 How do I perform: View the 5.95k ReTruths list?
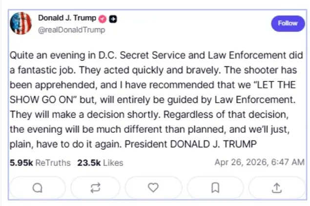40,163
